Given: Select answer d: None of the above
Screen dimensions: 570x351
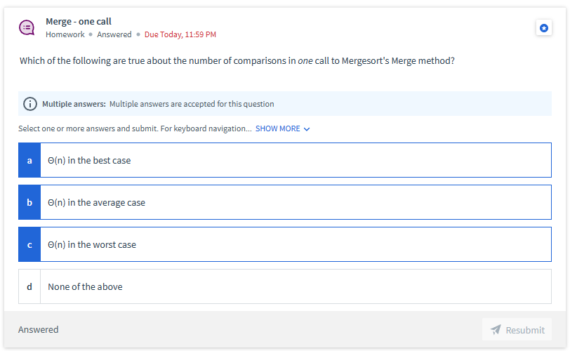Looking at the screenshot, I should (285, 286).
